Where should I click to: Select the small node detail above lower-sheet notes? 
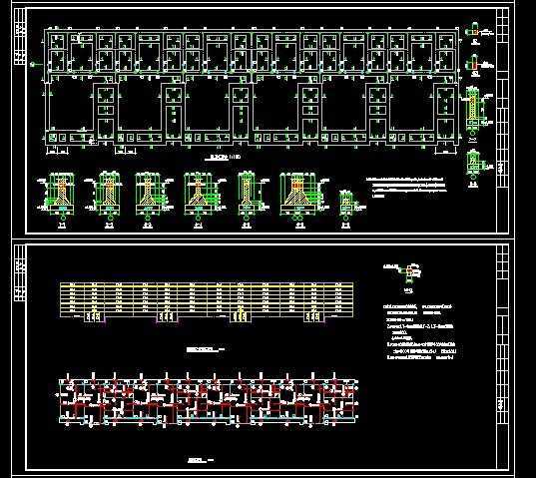403,278
